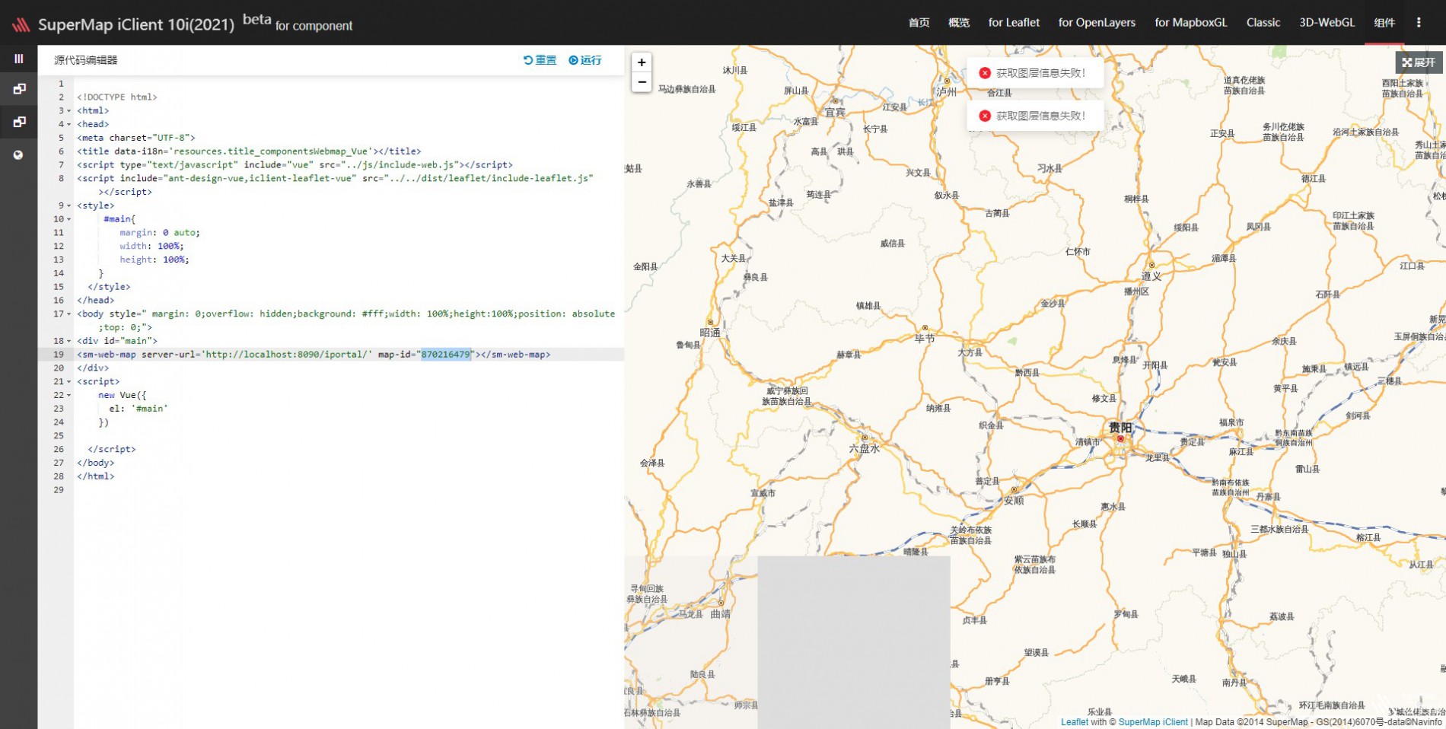Click the closing </html> tag line
Viewport: 1446px width, 729px height.
pos(95,476)
